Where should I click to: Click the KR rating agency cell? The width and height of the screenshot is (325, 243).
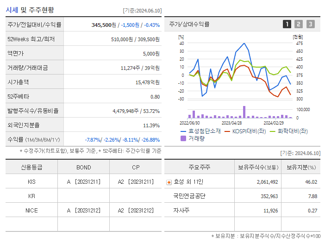(x=31, y=196)
